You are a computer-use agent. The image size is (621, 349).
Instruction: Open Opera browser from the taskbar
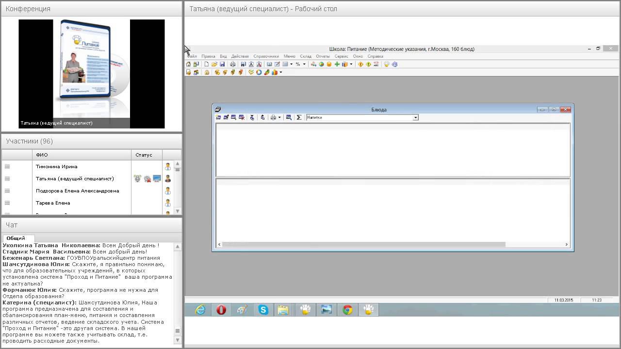pyautogui.click(x=221, y=310)
